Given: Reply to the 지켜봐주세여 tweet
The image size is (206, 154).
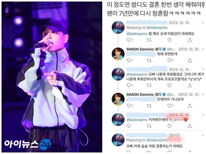Looking at the screenshot, I should [x=129, y=126].
